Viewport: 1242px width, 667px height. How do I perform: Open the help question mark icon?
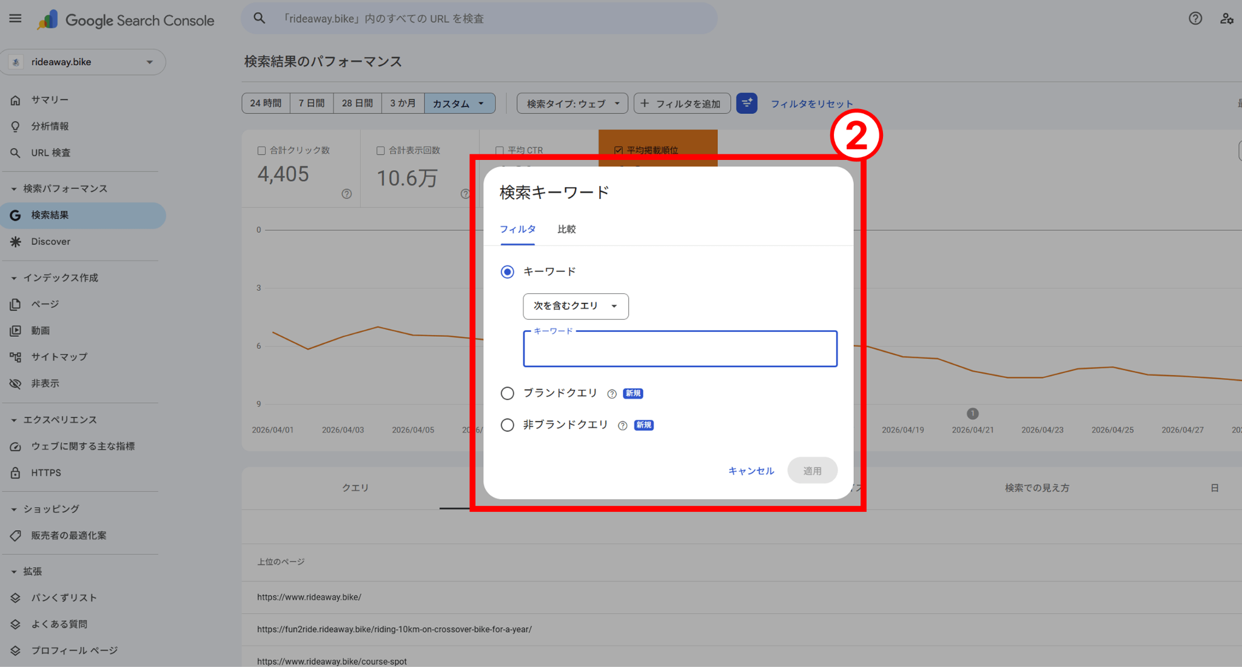[1195, 19]
